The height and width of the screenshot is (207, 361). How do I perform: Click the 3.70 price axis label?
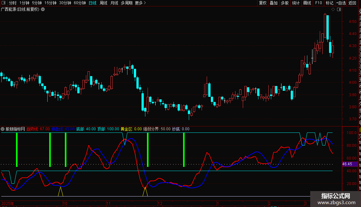[x=352, y=119]
